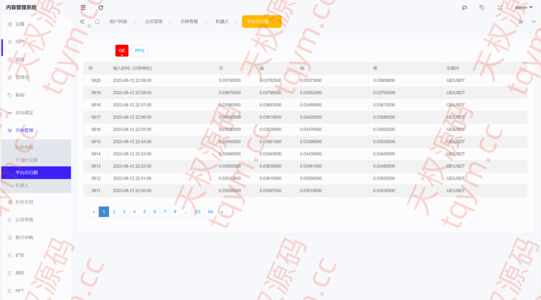541x300 pixels.
Task: Click the diamond icon beside 币种管理
Action: (x=10, y=130)
